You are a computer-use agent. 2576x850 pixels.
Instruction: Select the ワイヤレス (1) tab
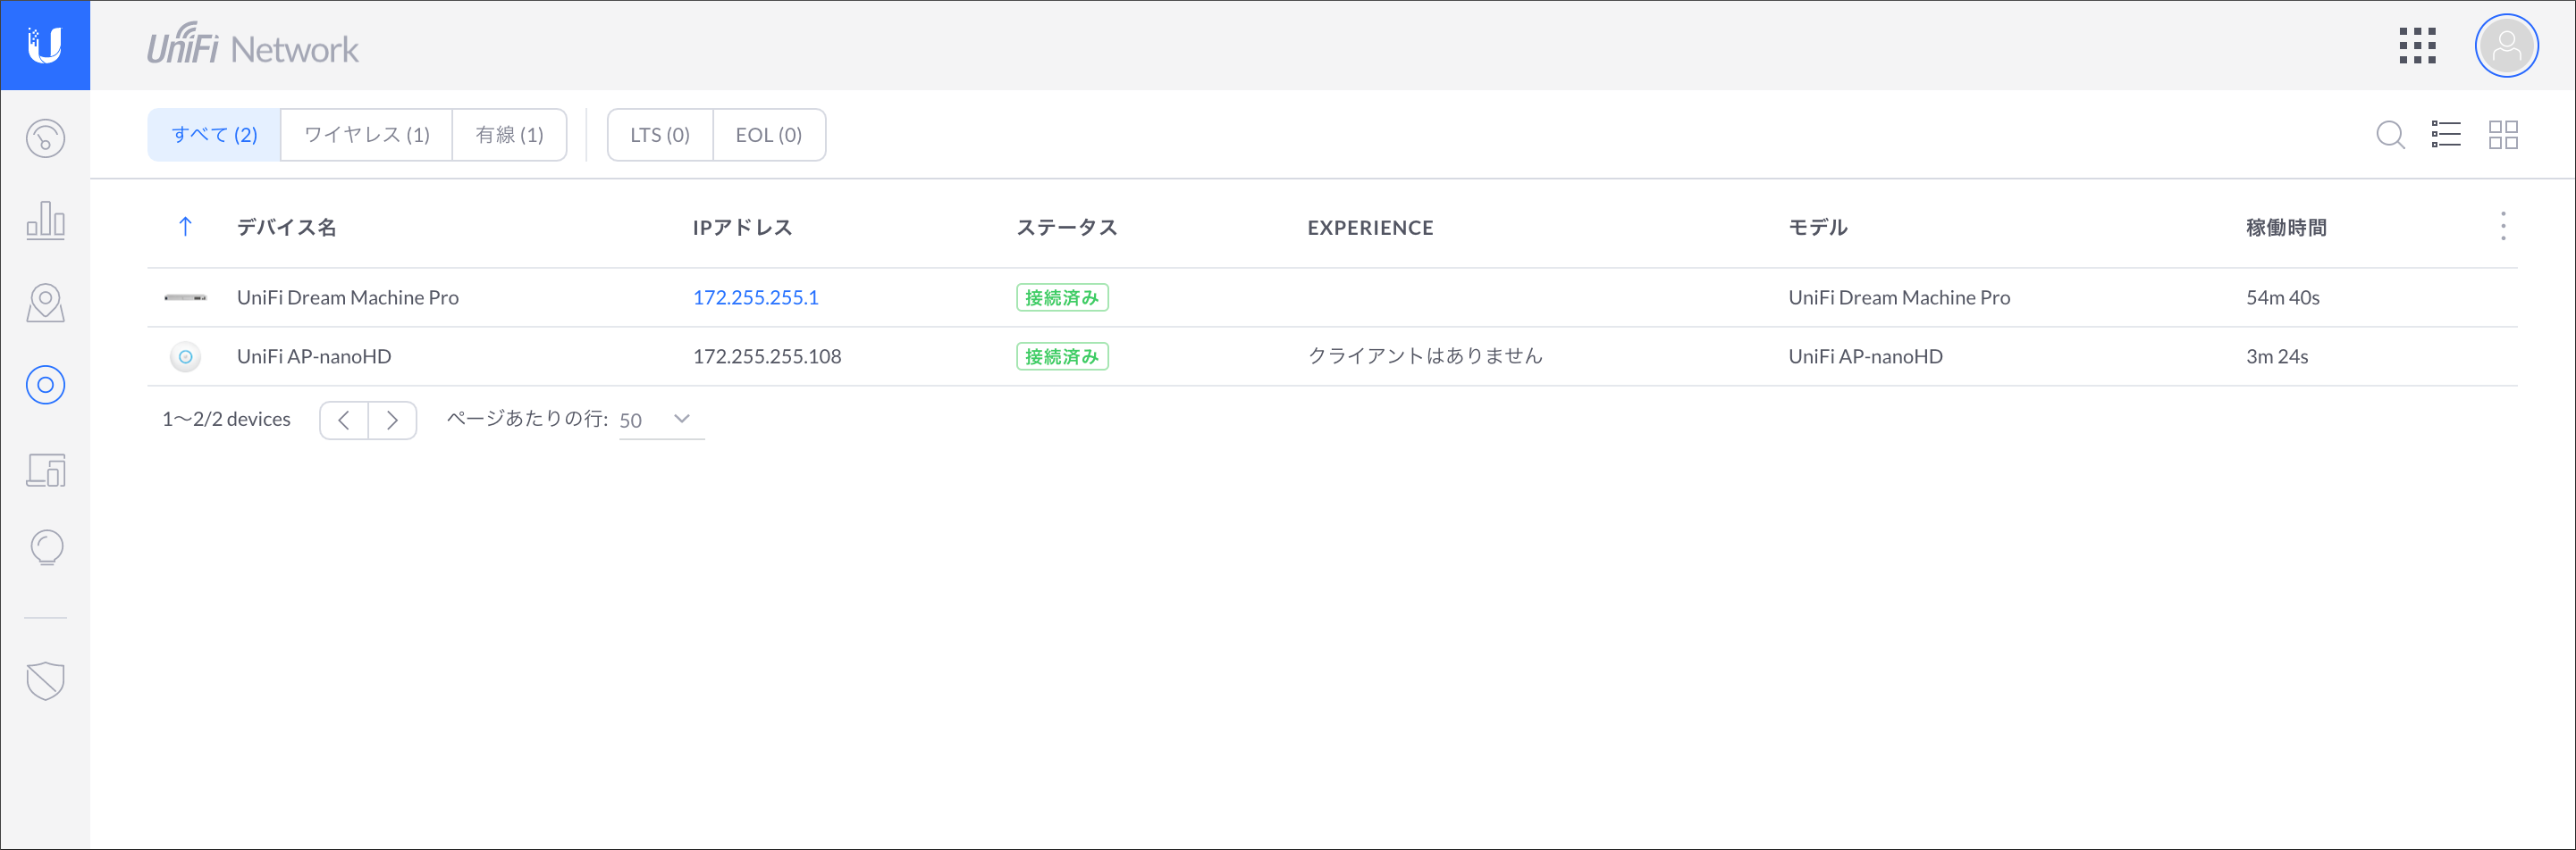[367, 135]
